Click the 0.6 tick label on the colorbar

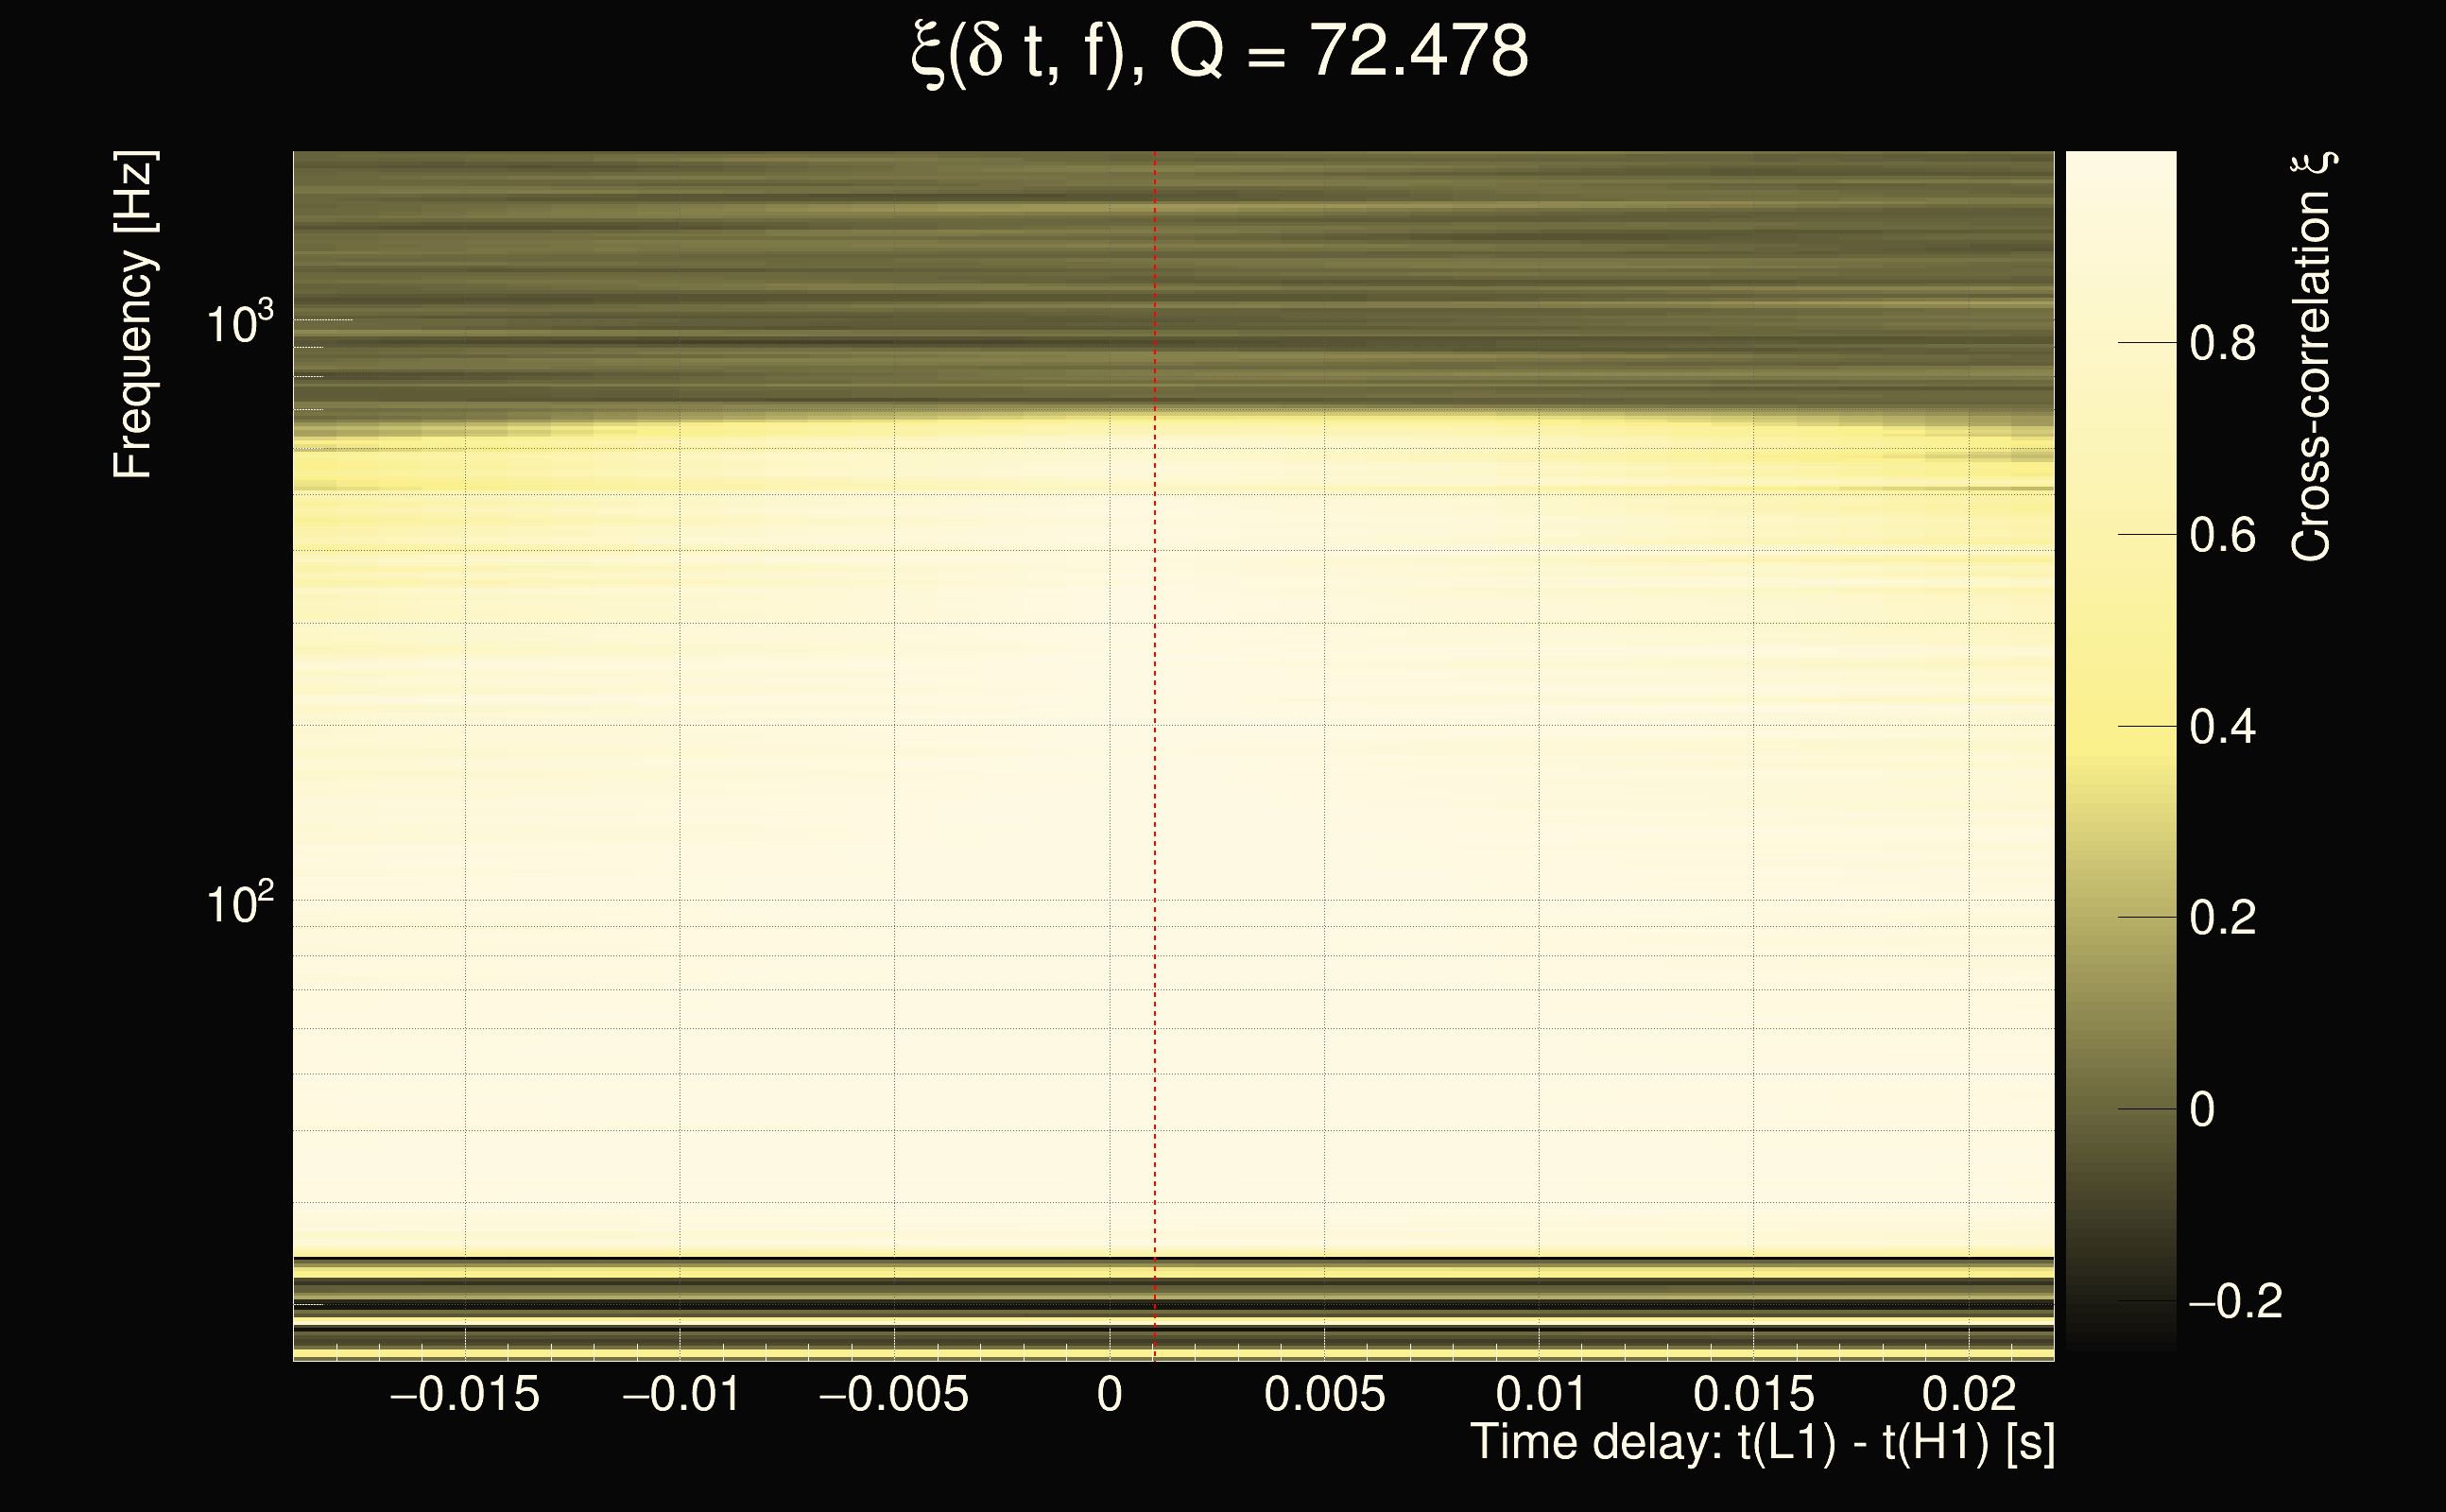click(x=2222, y=536)
